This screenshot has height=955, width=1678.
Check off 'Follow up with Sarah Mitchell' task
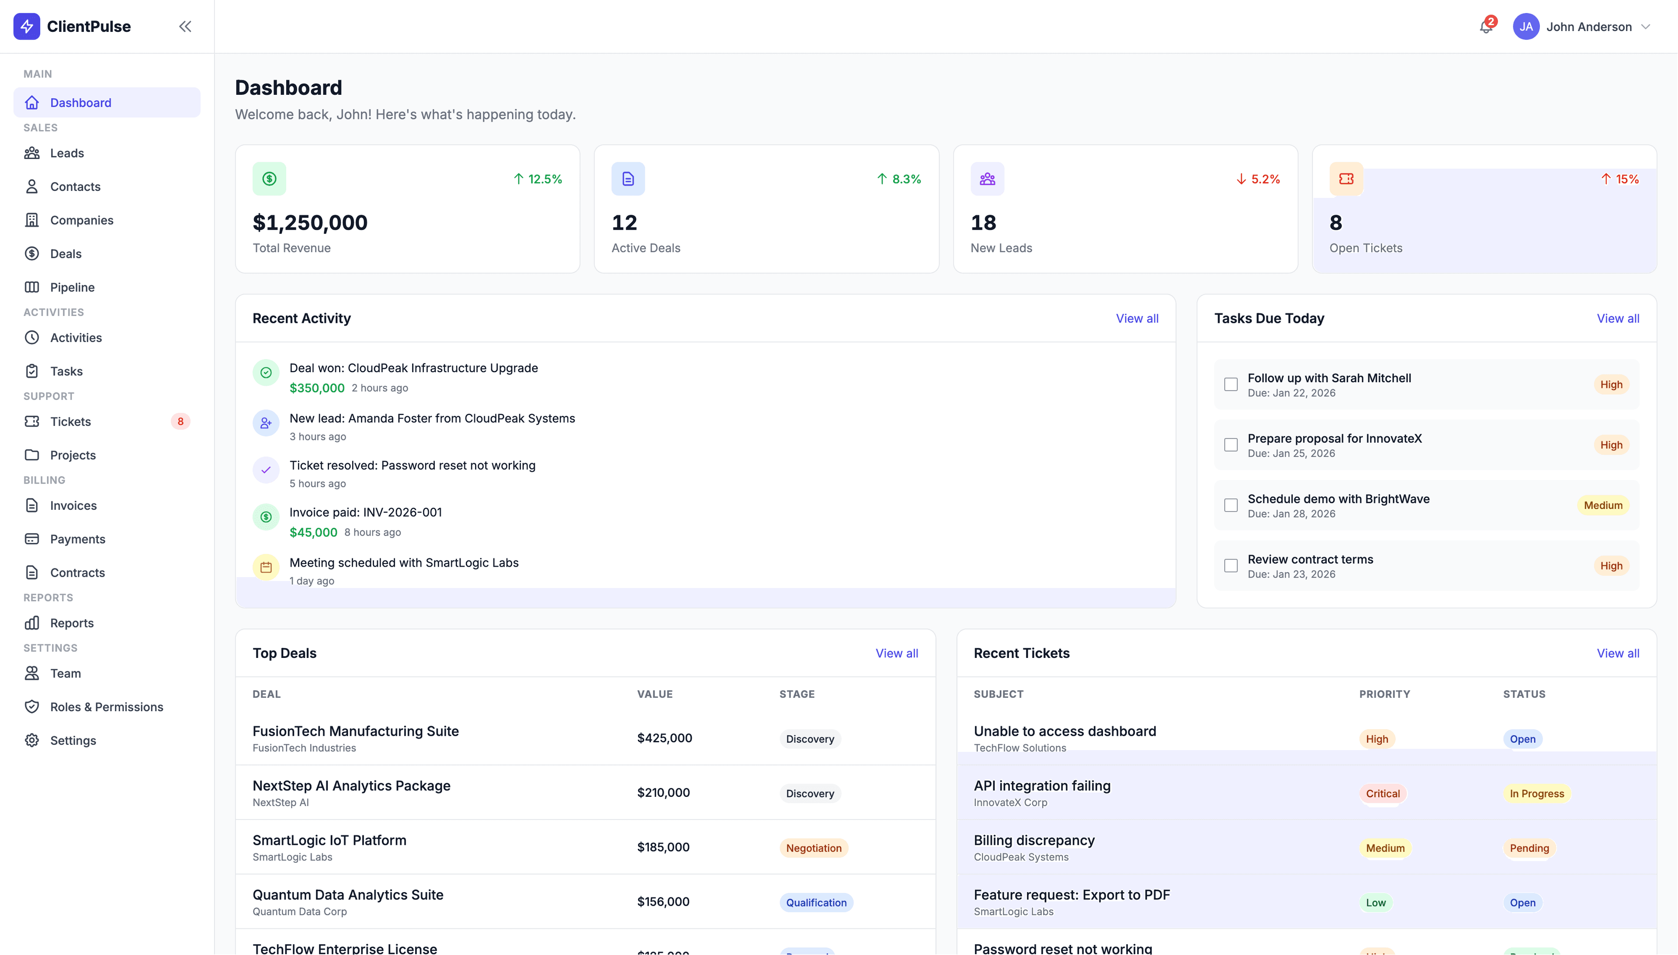[1231, 384]
